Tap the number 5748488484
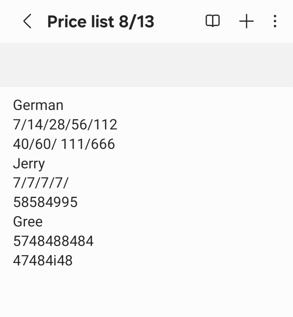The image size is (293, 317). point(53,241)
